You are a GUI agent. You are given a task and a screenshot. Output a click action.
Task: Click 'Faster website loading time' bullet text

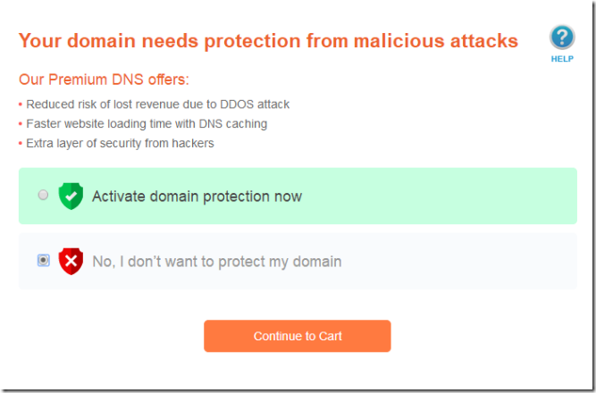147,124
